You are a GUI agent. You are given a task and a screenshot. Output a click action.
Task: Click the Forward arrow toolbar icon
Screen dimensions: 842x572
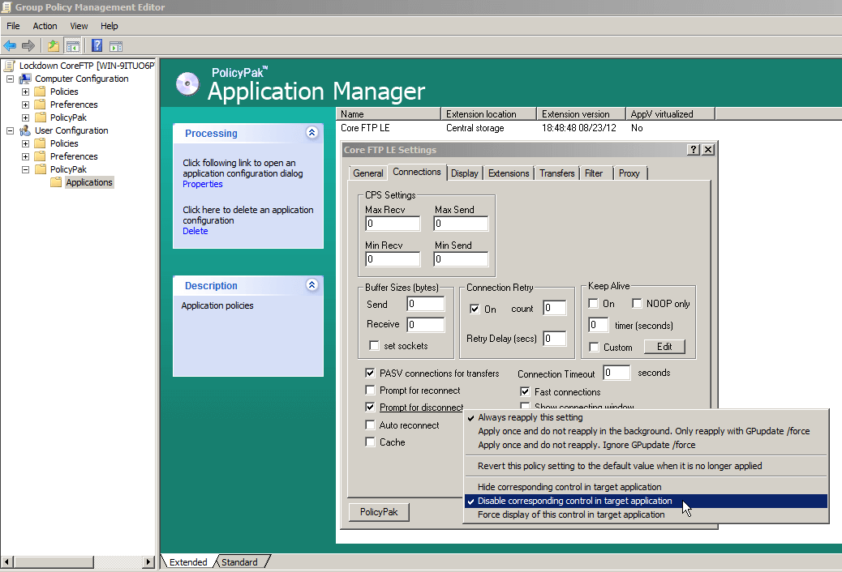coord(28,45)
